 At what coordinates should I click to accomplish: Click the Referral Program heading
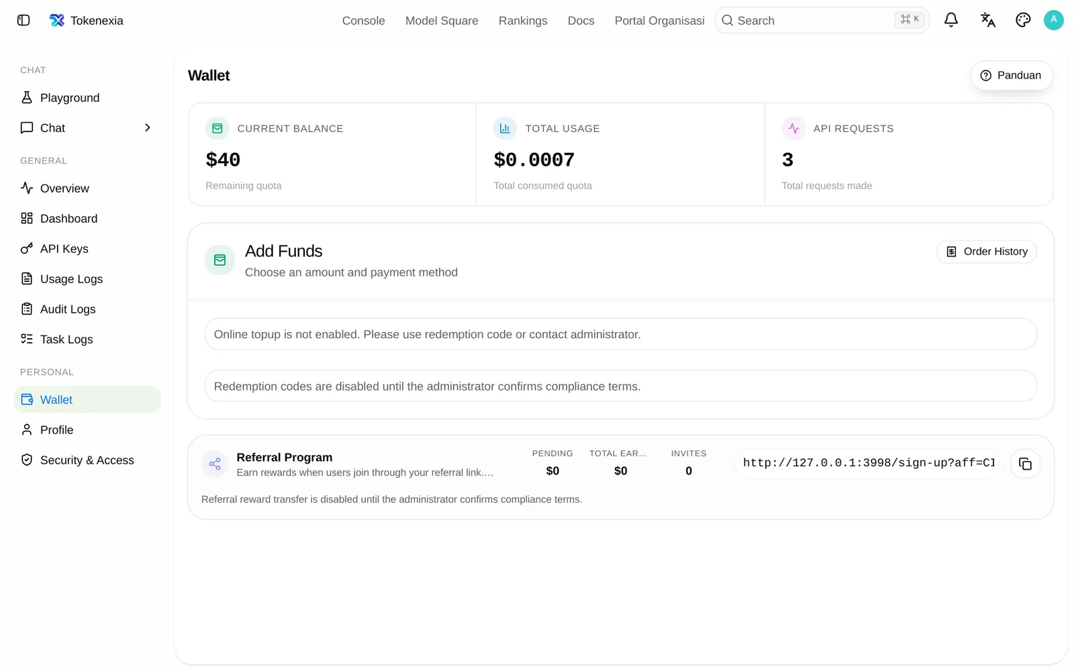tap(285, 458)
